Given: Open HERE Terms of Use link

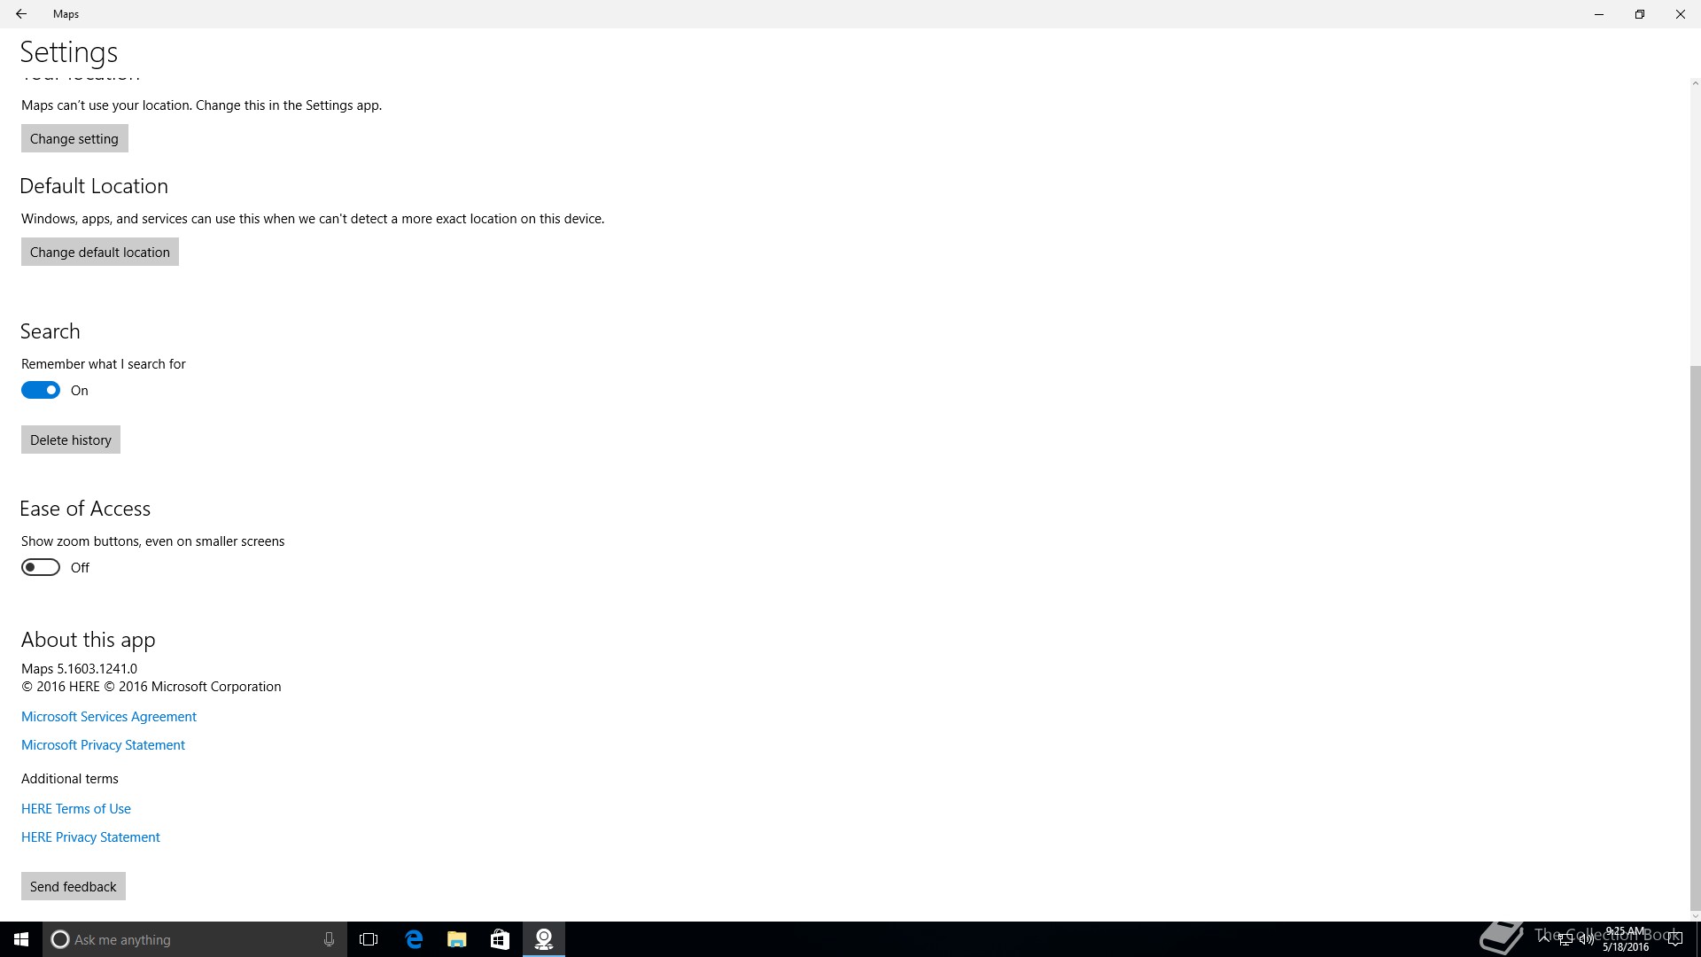Looking at the screenshot, I should tap(76, 808).
